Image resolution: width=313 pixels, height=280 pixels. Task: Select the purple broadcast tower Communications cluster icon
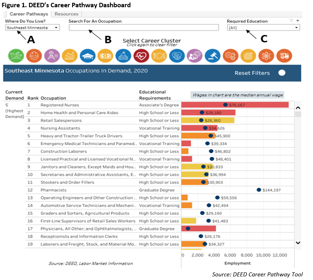[52, 56]
